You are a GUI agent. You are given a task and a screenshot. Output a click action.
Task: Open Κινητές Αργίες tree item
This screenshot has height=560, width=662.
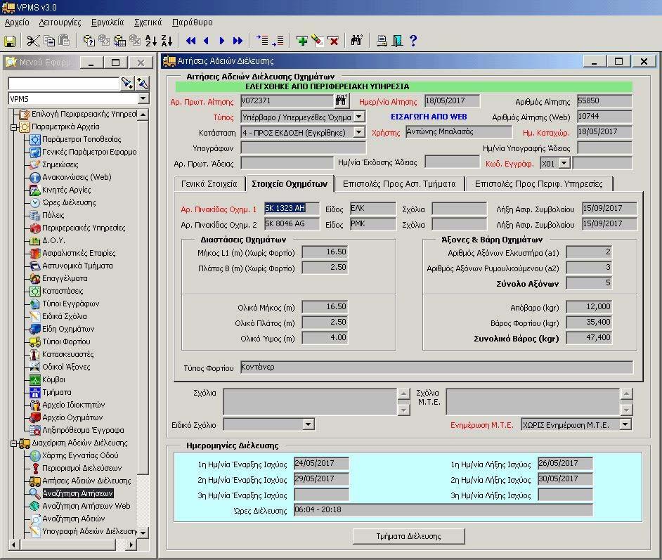tap(66, 190)
